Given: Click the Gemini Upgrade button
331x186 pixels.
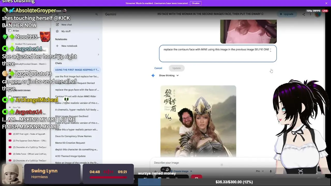Looking at the screenshot, I should pyautogui.click(x=287, y=14).
